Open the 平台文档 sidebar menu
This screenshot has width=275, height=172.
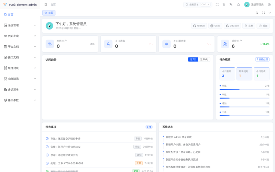pyautogui.click(x=20, y=47)
